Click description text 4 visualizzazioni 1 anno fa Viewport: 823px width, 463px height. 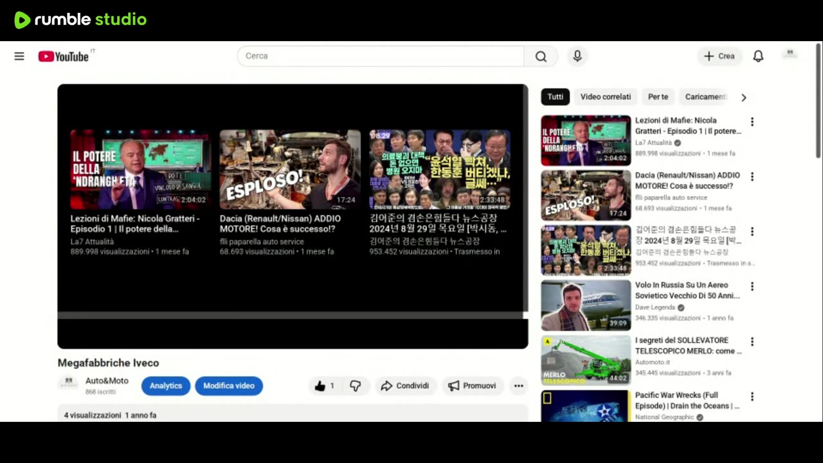click(110, 415)
